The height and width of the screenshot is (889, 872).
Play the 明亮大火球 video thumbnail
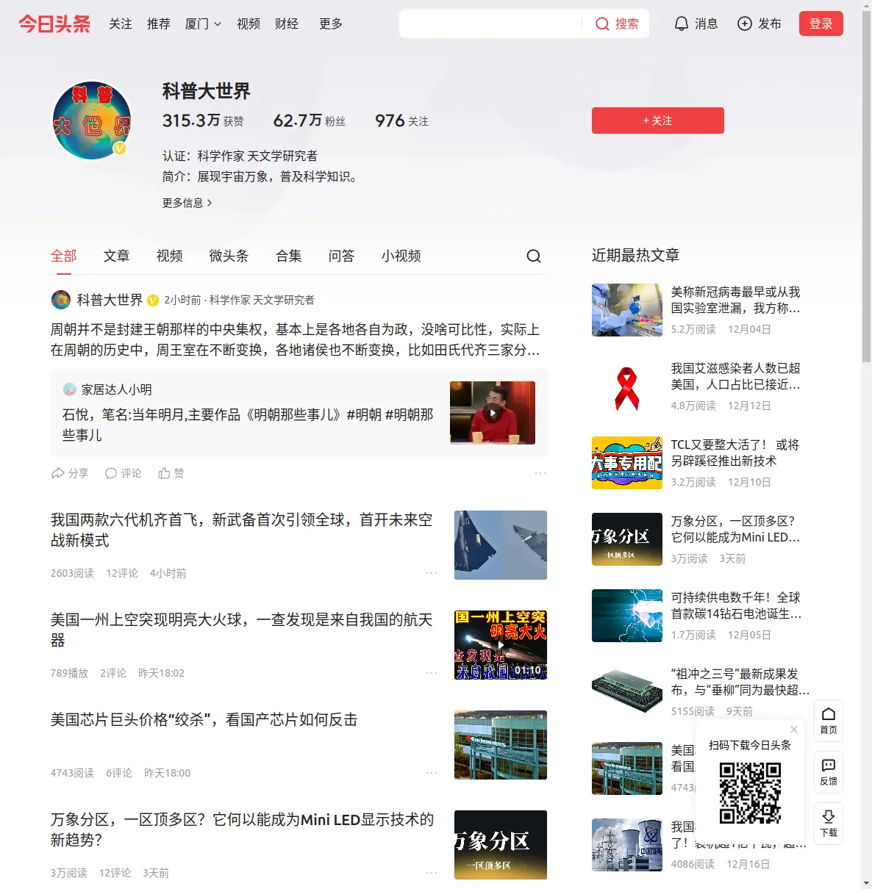click(x=501, y=645)
